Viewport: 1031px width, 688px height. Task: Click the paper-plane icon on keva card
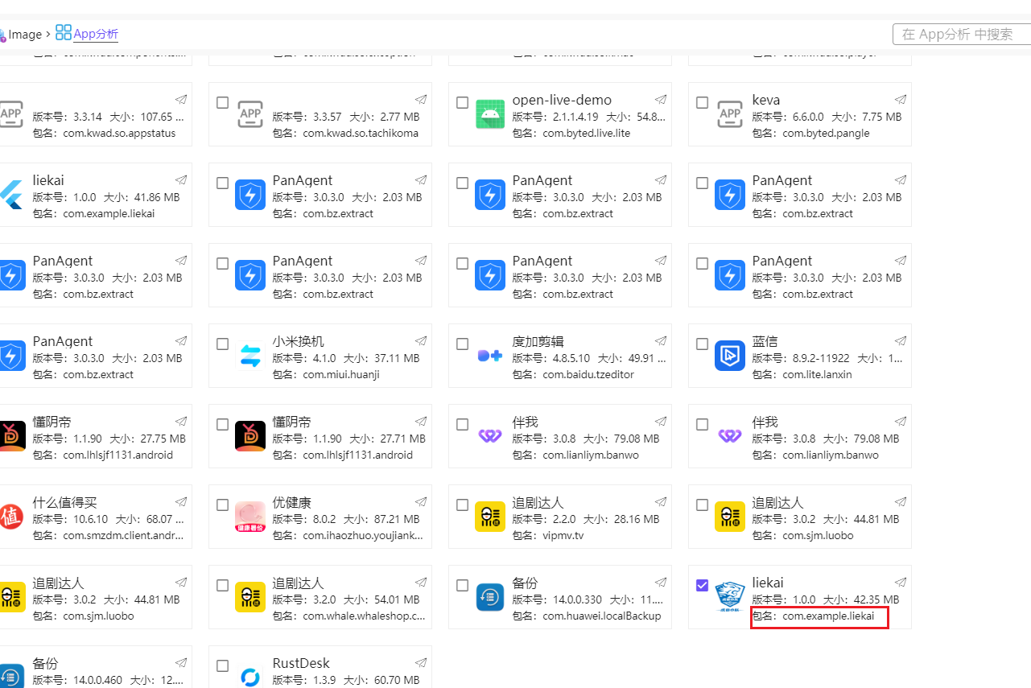click(901, 99)
